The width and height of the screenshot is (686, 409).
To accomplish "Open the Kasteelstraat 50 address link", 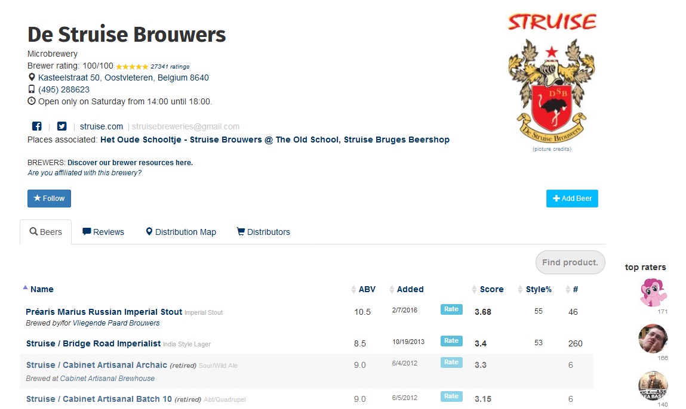I will point(124,78).
